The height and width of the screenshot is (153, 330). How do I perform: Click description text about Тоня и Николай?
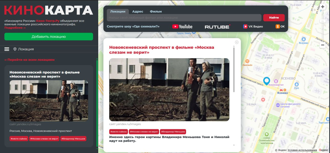169,139
